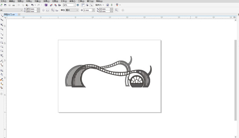This screenshot has height=138, width=239.
Task: Set page to landscape orientation
Action: click(x=48, y=10)
